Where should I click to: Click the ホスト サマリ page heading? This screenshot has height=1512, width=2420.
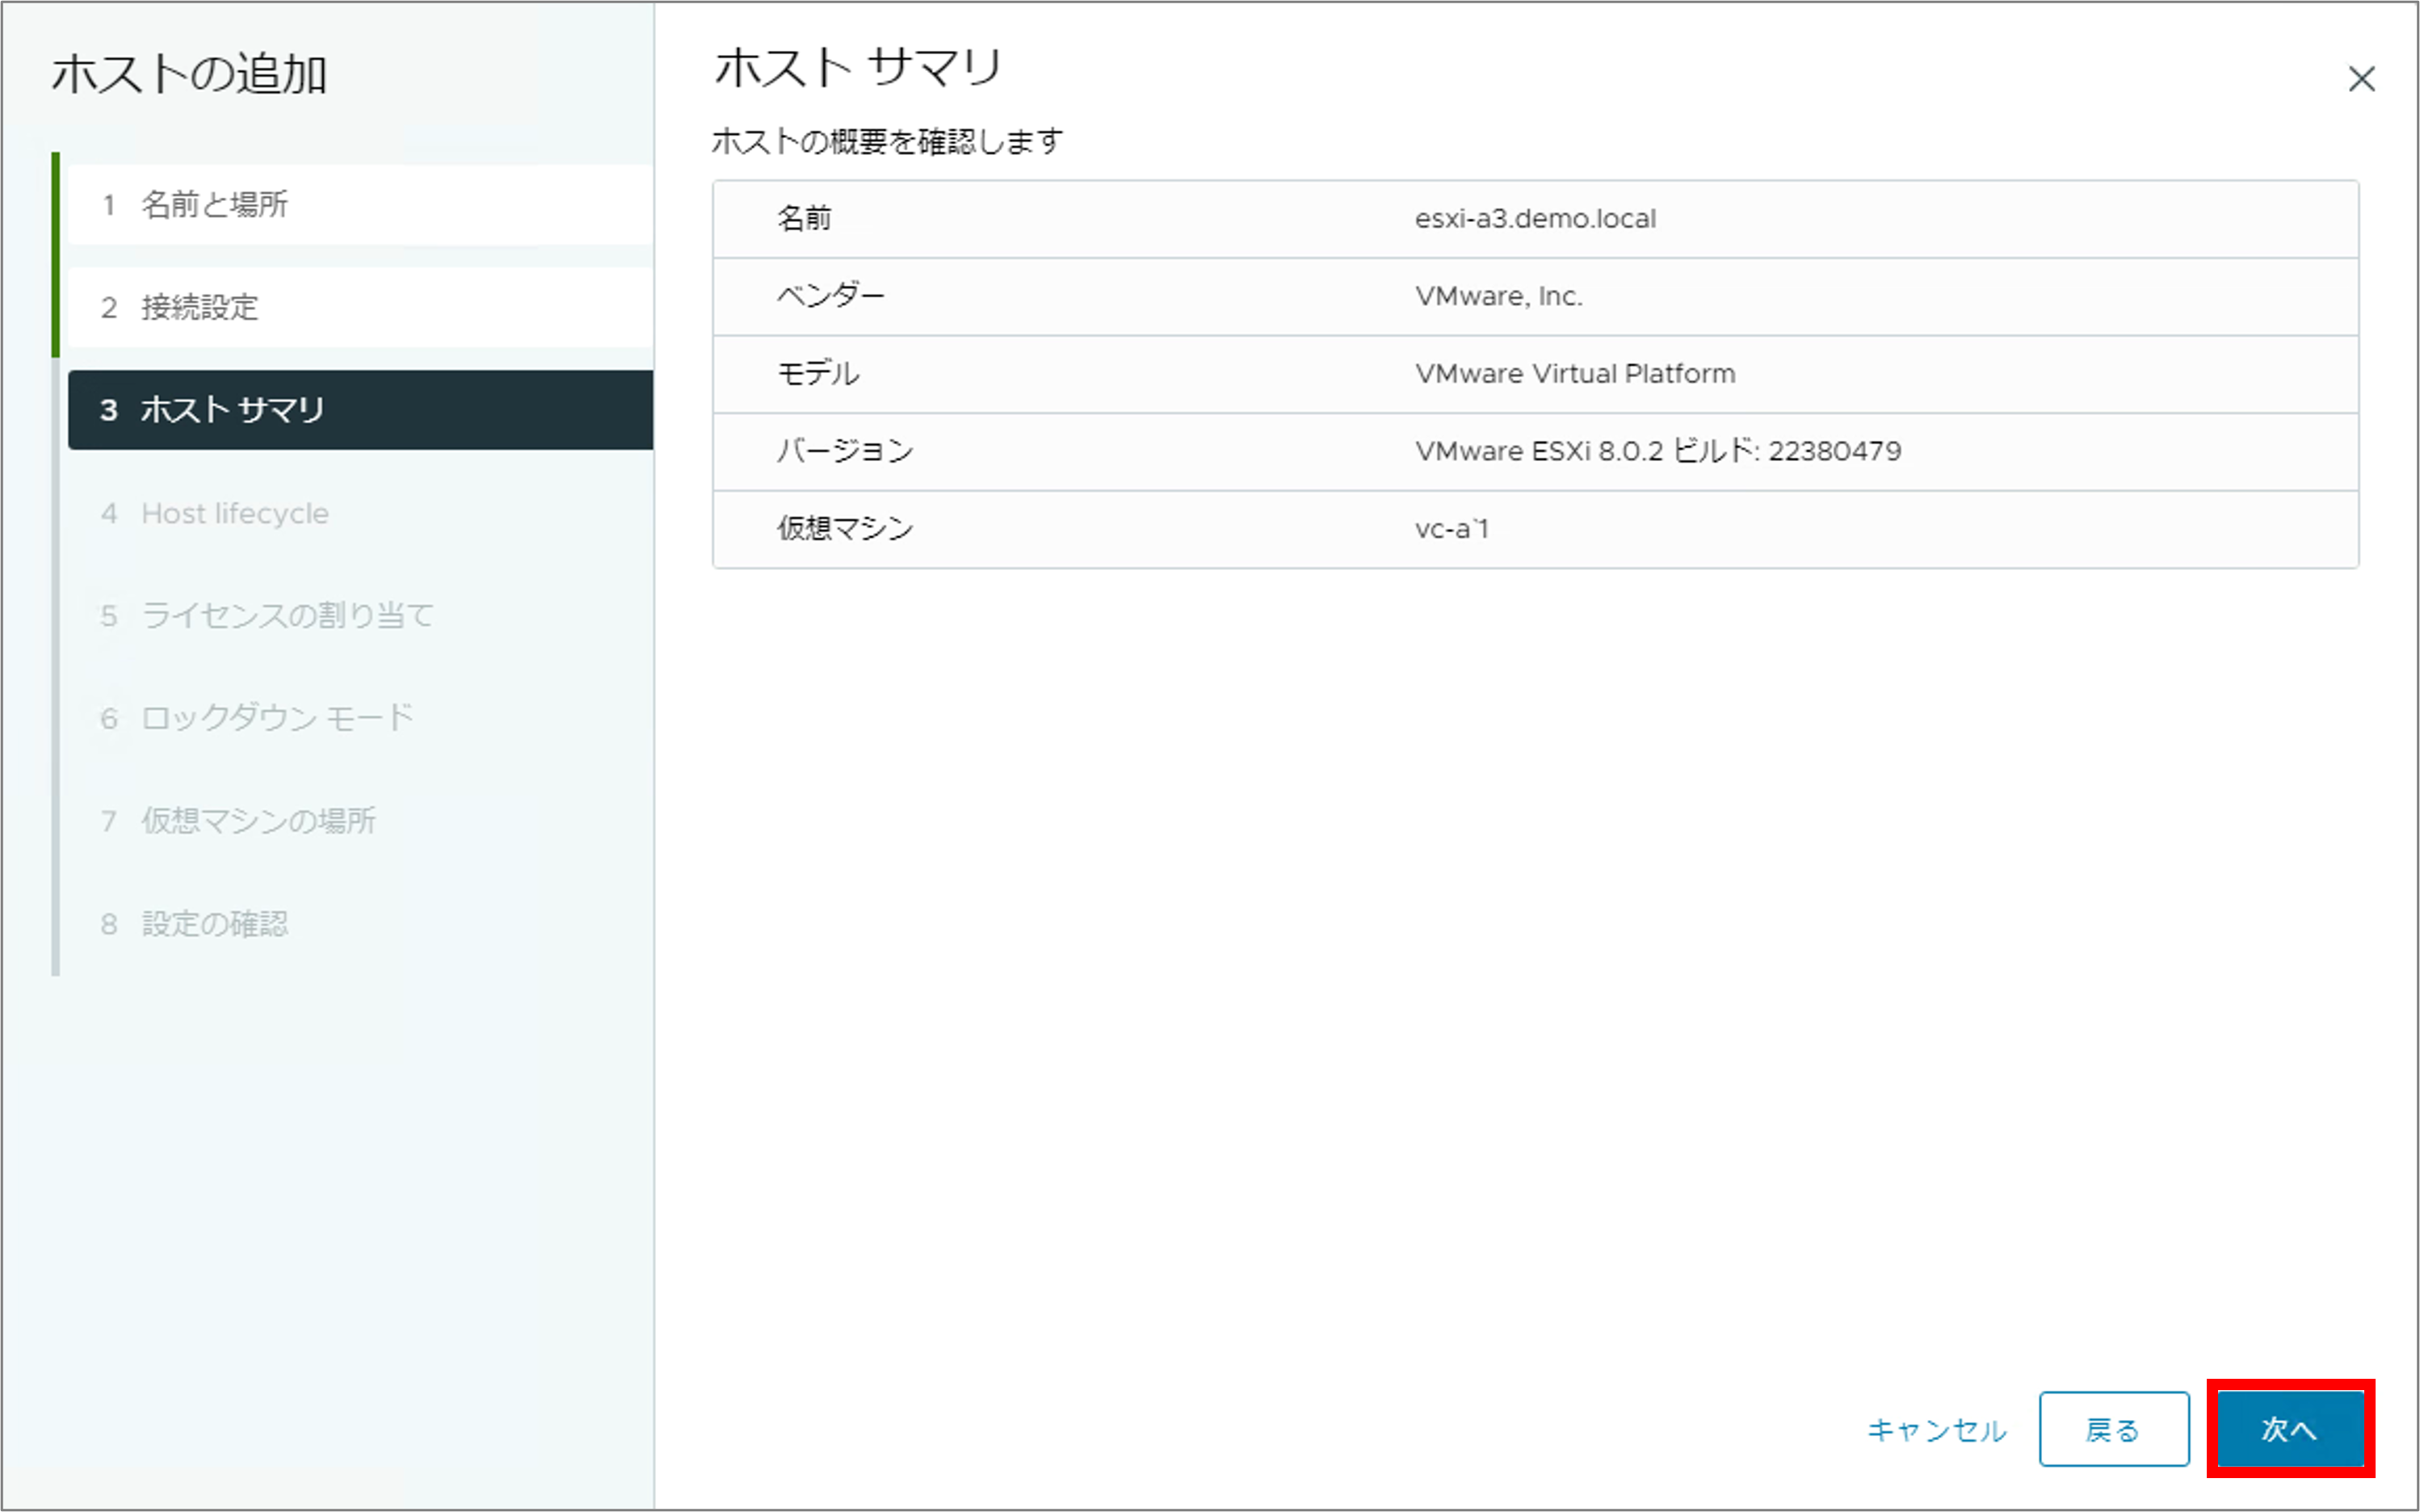(x=857, y=67)
